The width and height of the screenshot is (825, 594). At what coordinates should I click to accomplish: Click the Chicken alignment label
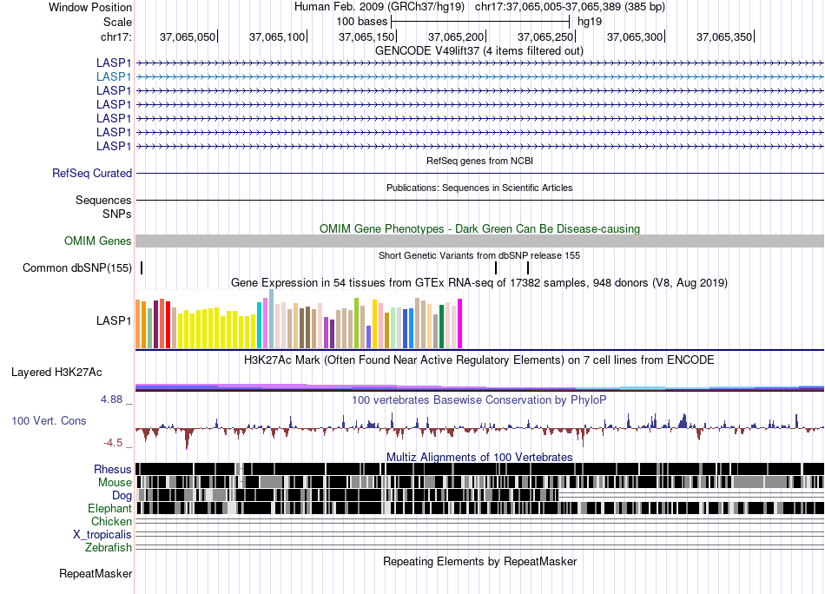pos(111,521)
